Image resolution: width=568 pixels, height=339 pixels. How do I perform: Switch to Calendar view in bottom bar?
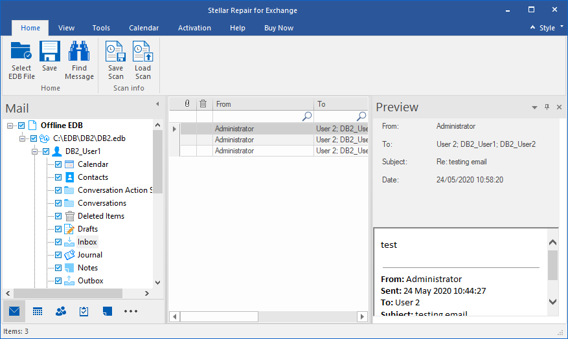[x=38, y=311]
